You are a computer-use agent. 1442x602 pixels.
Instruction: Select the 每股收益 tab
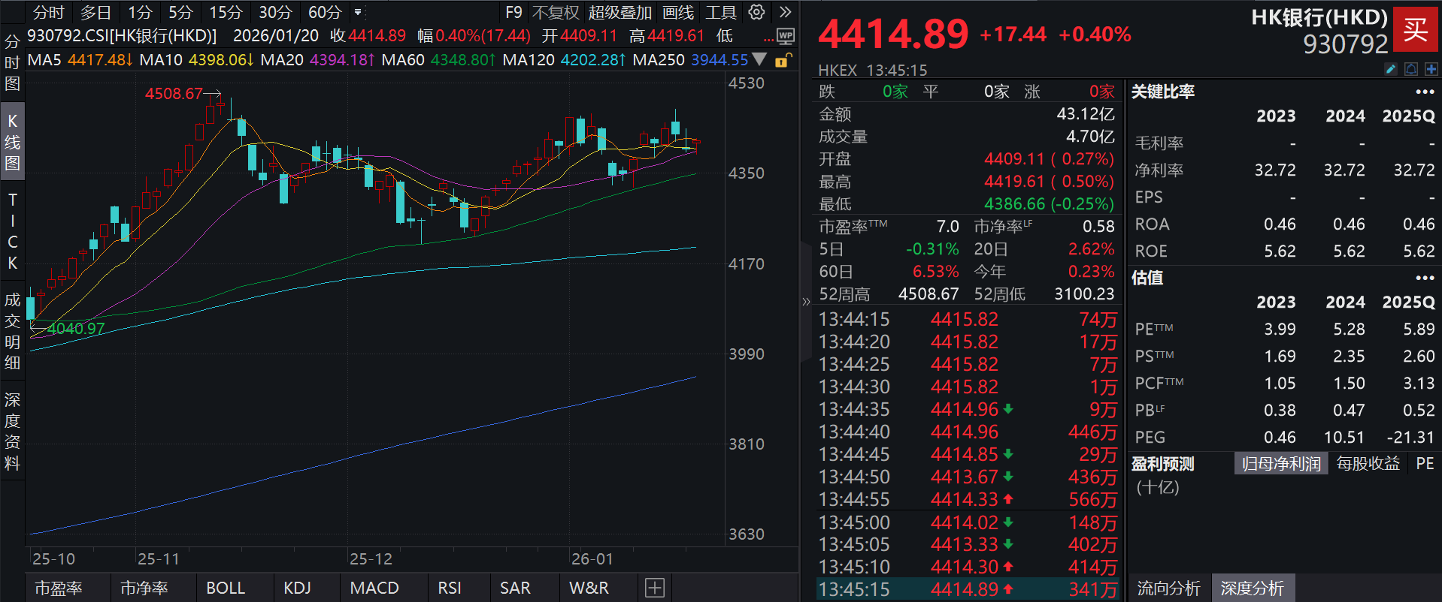coord(1368,464)
